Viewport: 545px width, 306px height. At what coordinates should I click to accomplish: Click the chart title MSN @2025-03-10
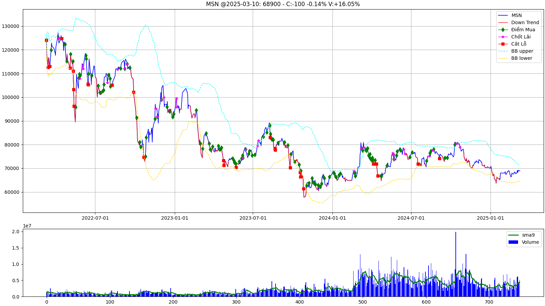(x=283, y=4)
